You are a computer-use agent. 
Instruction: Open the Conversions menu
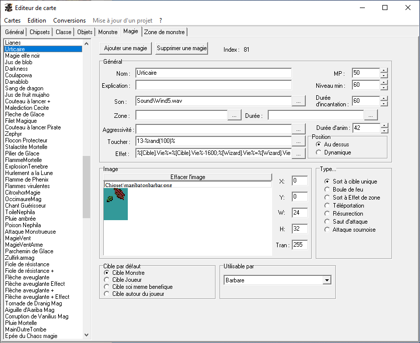[69, 21]
